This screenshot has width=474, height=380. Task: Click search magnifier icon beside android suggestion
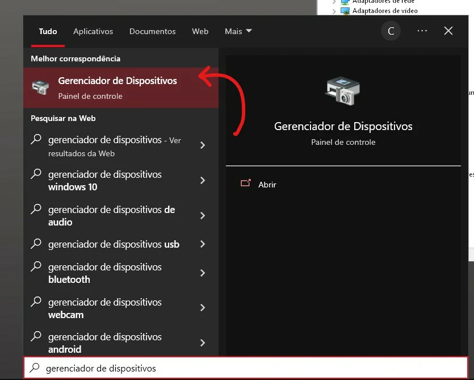tap(36, 336)
